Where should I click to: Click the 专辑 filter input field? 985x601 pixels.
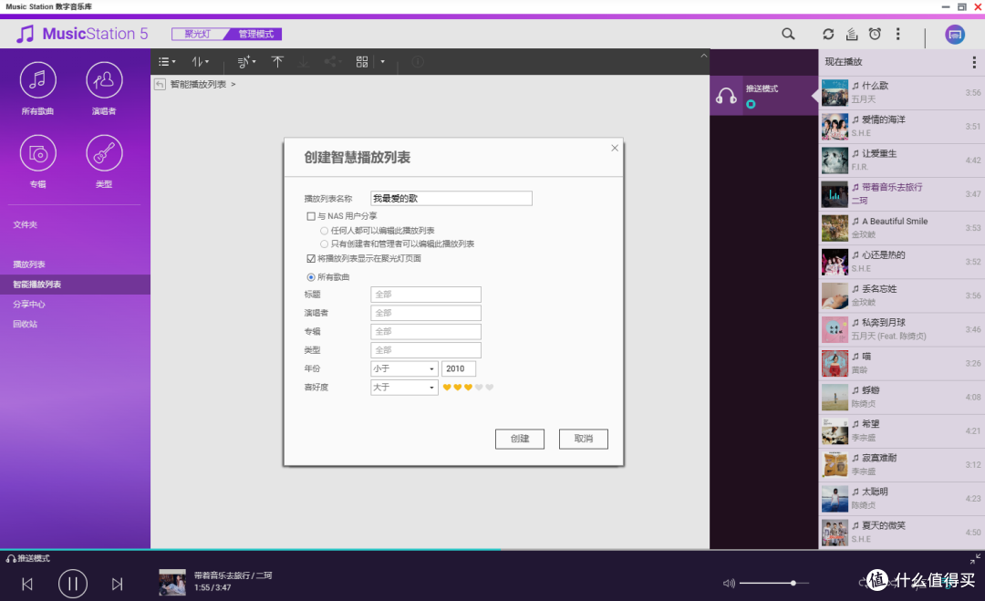pos(426,332)
